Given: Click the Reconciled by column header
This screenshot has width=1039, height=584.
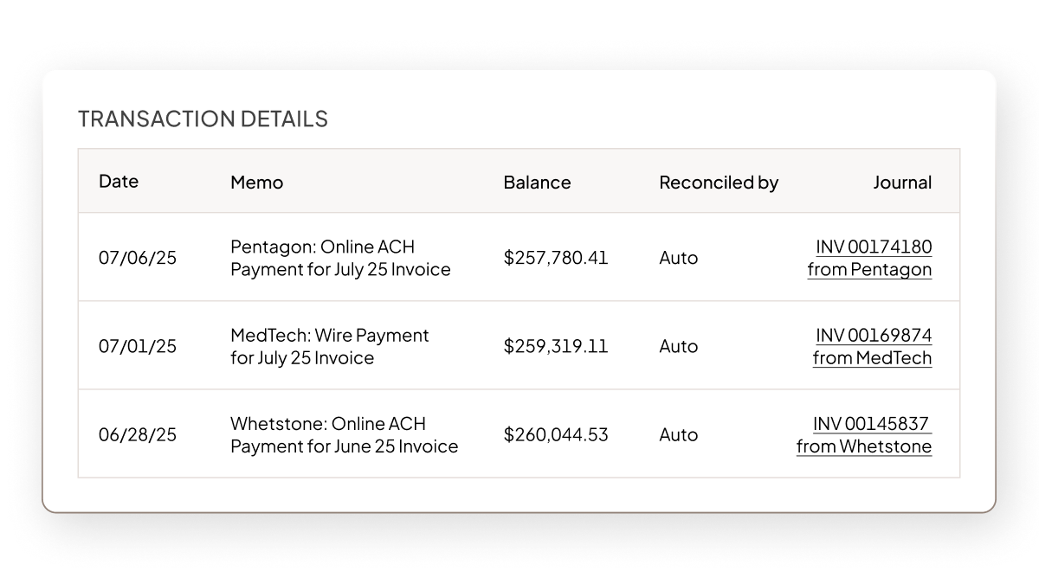Looking at the screenshot, I should pyautogui.click(x=718, y=183).
